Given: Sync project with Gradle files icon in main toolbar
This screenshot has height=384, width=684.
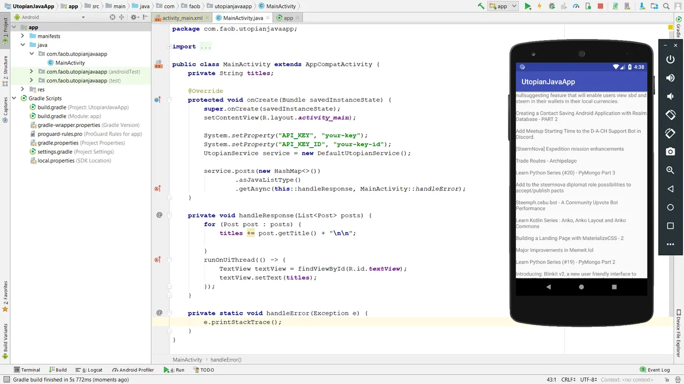Looking at the screenshot, I should tap(616, 6).
